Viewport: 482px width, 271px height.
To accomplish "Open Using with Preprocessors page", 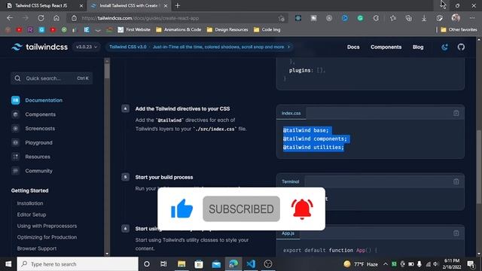I will pos(47,226).
